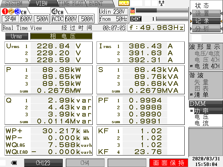Click the network connection icon
The image size is (223, 167).
(x=161, y=3)
